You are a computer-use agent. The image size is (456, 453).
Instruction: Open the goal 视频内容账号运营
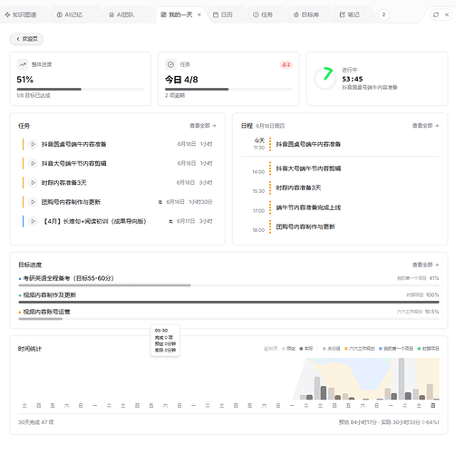[x=46, y=312]
